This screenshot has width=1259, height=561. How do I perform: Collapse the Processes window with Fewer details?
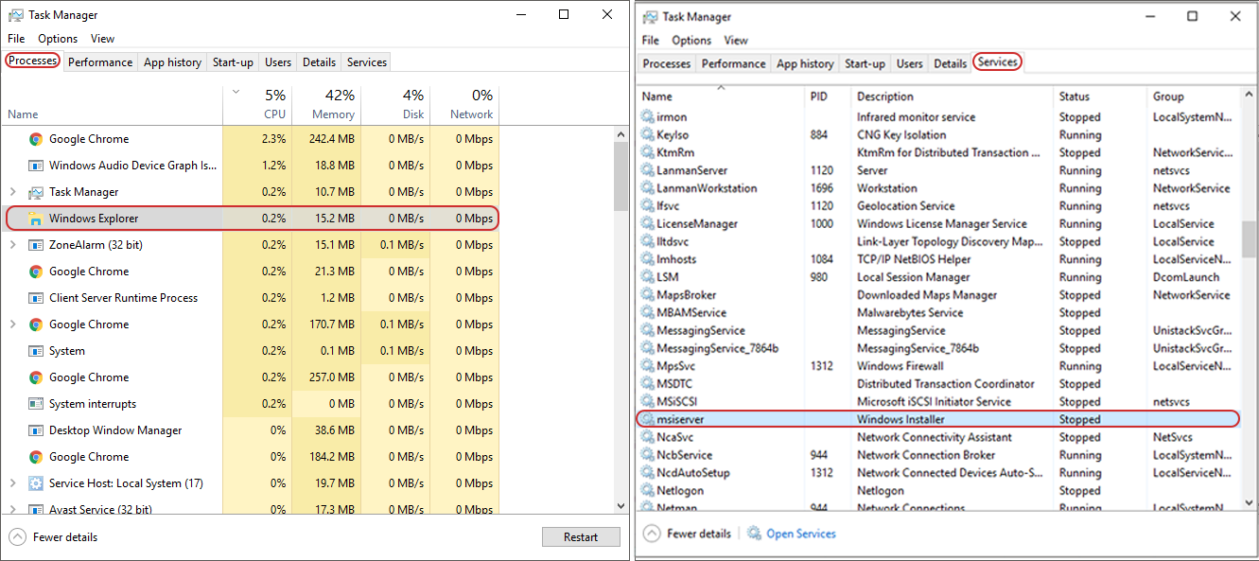pyautogui.click(x=54, y=537)
